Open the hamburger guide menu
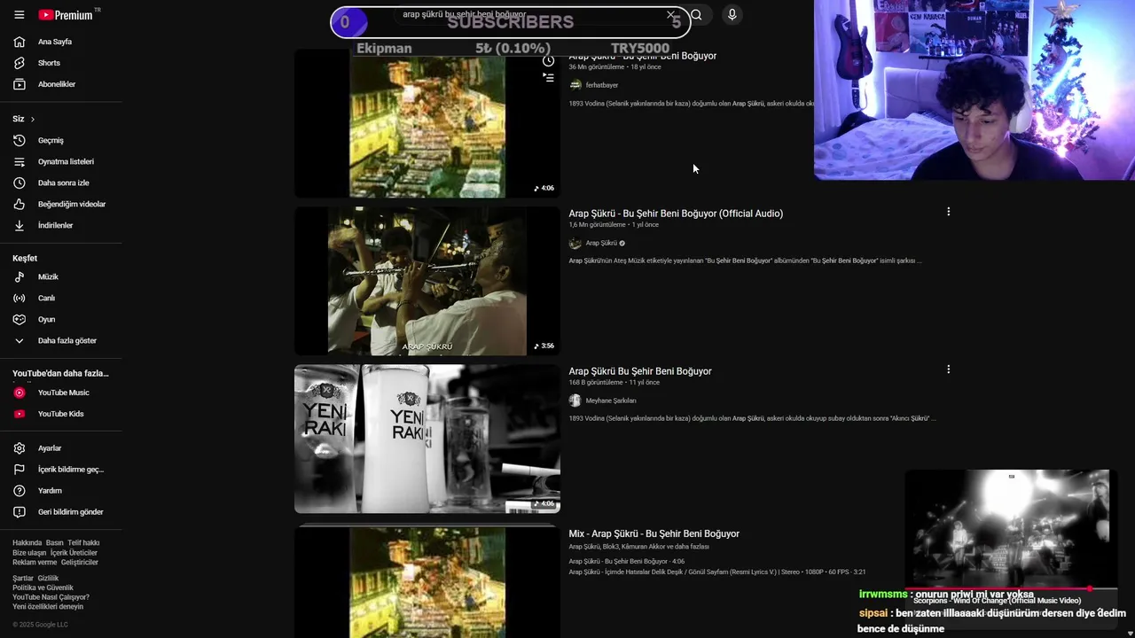Screen dimensions: 1135x638 pos(19,15)
